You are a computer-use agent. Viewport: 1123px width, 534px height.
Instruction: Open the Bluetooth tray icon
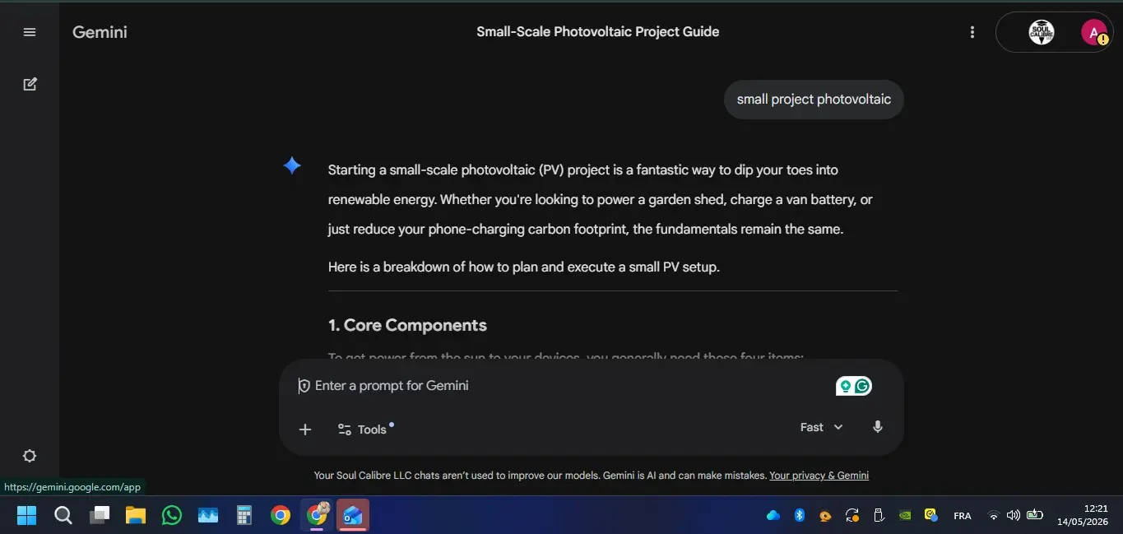point(799,515)
